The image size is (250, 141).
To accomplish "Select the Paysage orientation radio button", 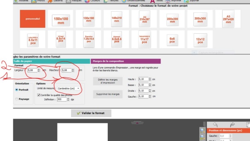I will (16, 99).
